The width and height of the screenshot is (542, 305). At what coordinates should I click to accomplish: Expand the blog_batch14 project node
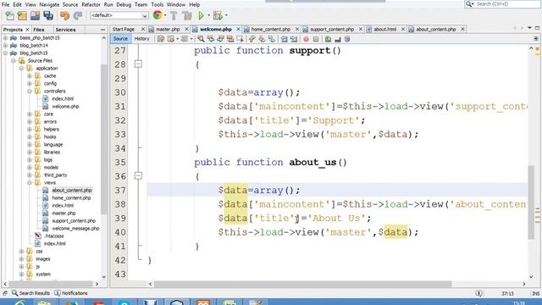(x=6, y=45)
